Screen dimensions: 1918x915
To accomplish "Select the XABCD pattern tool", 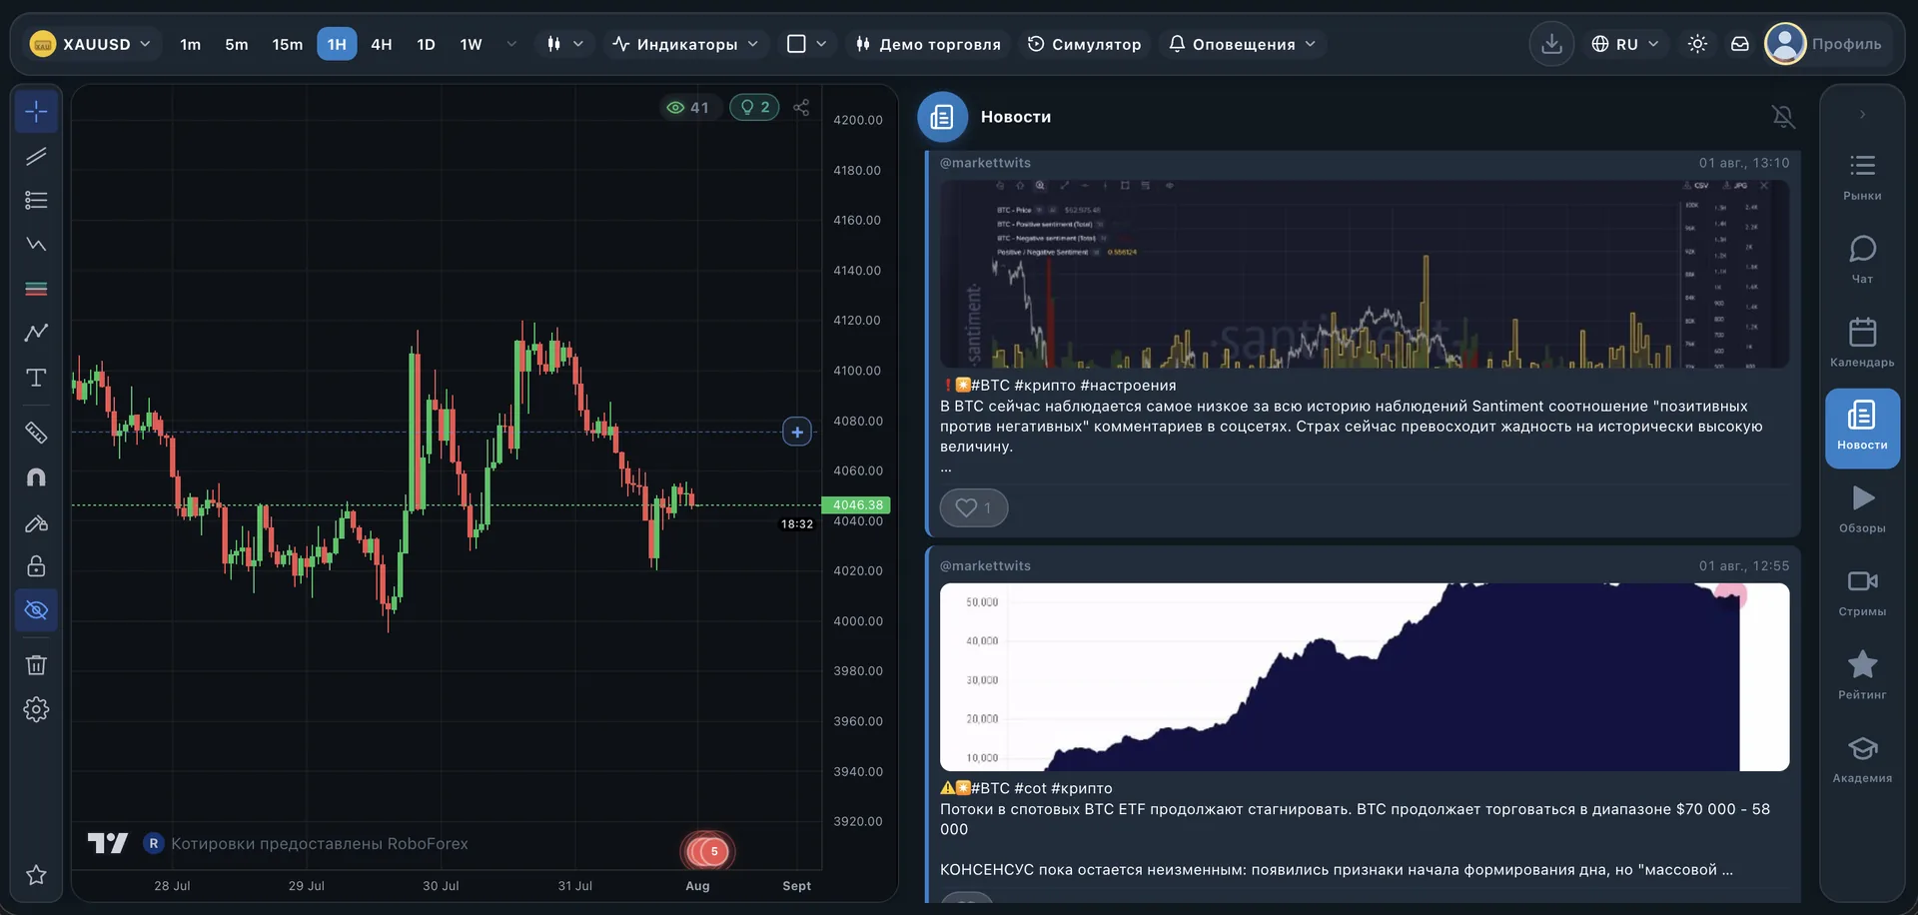I will pos(36,245).
